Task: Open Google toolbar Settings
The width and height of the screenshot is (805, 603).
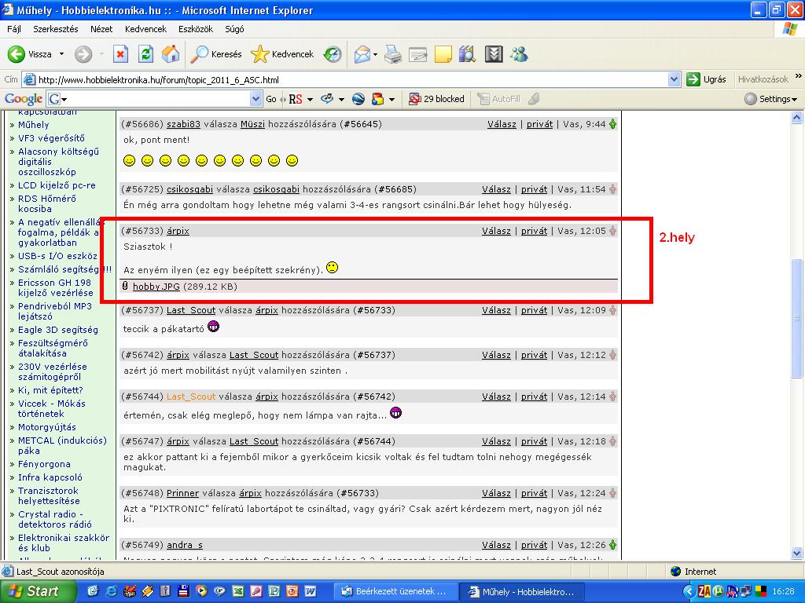Action: (771, 98)
